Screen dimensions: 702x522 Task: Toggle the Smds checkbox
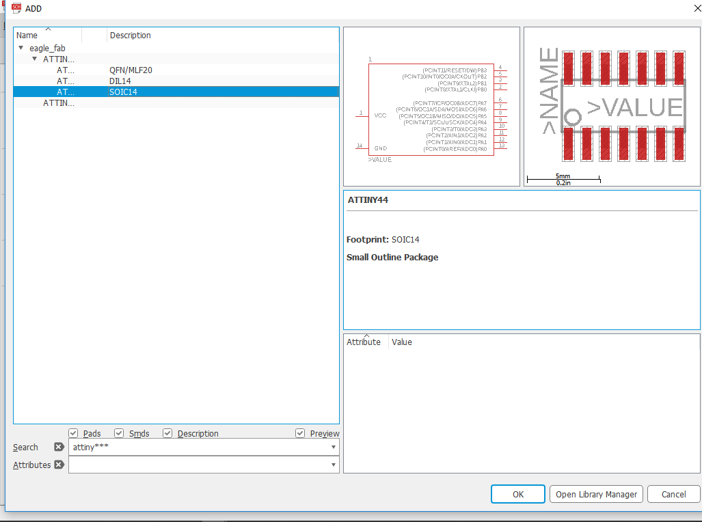click(119, 433)
